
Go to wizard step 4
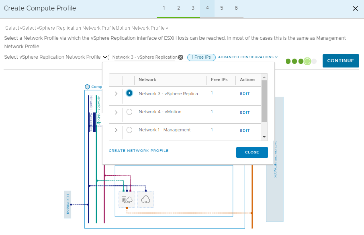[x=207, y=8]
